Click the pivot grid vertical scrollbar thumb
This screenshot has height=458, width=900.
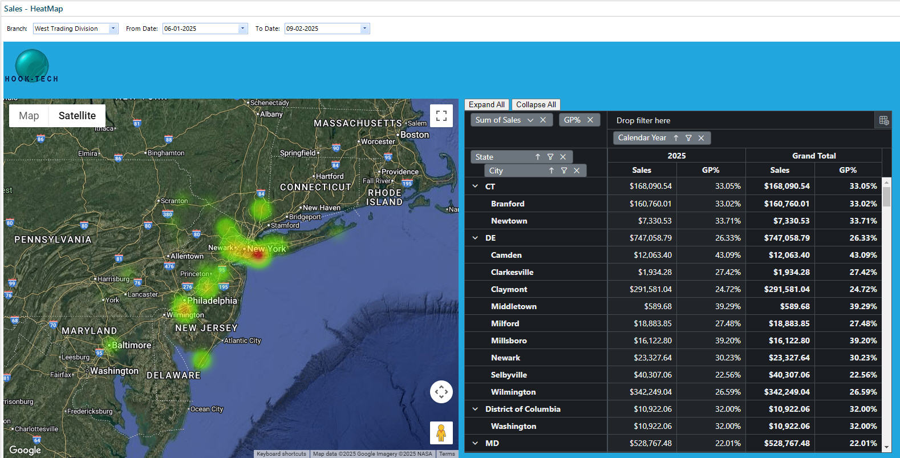[x=886, y=196]
